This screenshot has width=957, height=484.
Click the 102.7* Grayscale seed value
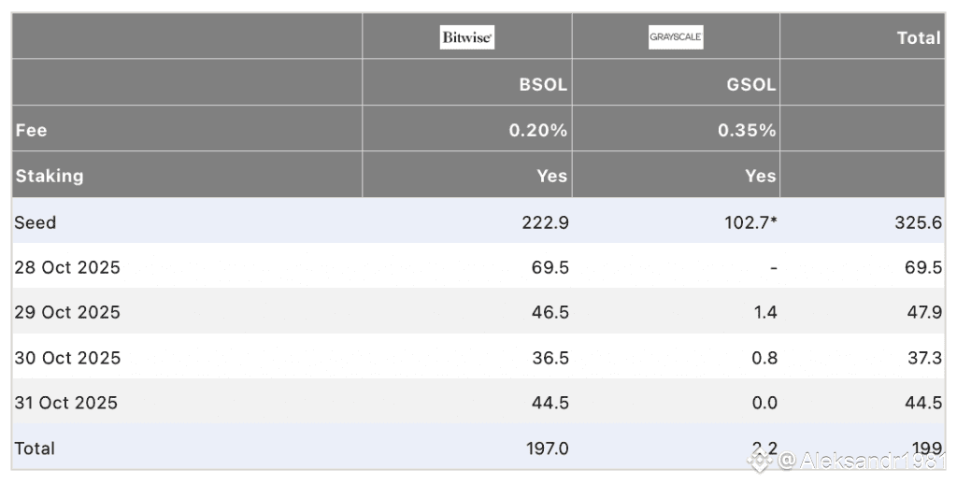click(750, 222)
